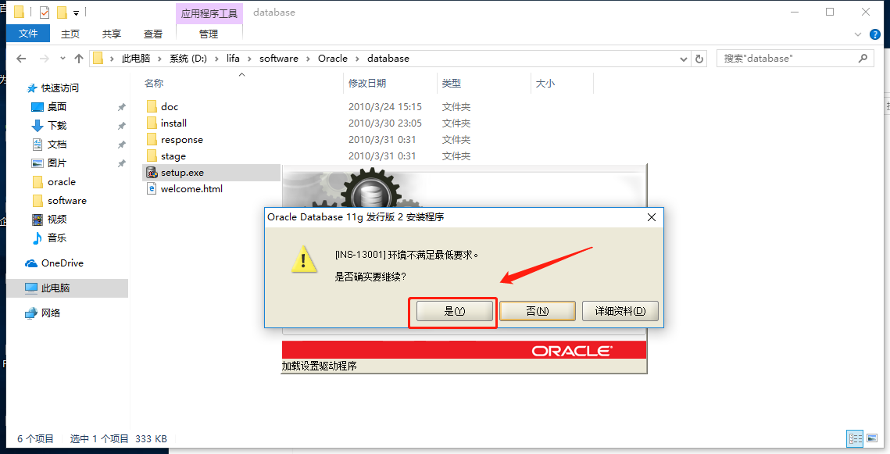Screen dimensions: 890x454
Task: Open recent locations dropdown arrow
Action: tap(63, 59)
